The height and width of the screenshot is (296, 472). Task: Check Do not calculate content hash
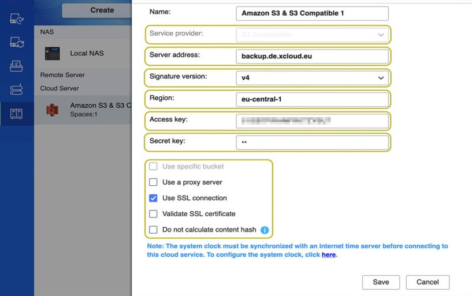[x=153, y=230]
